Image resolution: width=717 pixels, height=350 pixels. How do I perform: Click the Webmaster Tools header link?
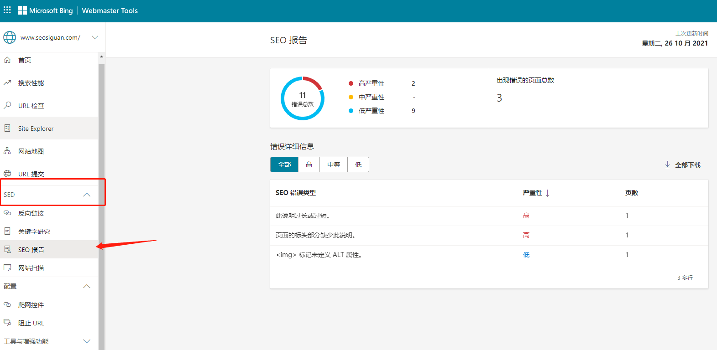110,10
